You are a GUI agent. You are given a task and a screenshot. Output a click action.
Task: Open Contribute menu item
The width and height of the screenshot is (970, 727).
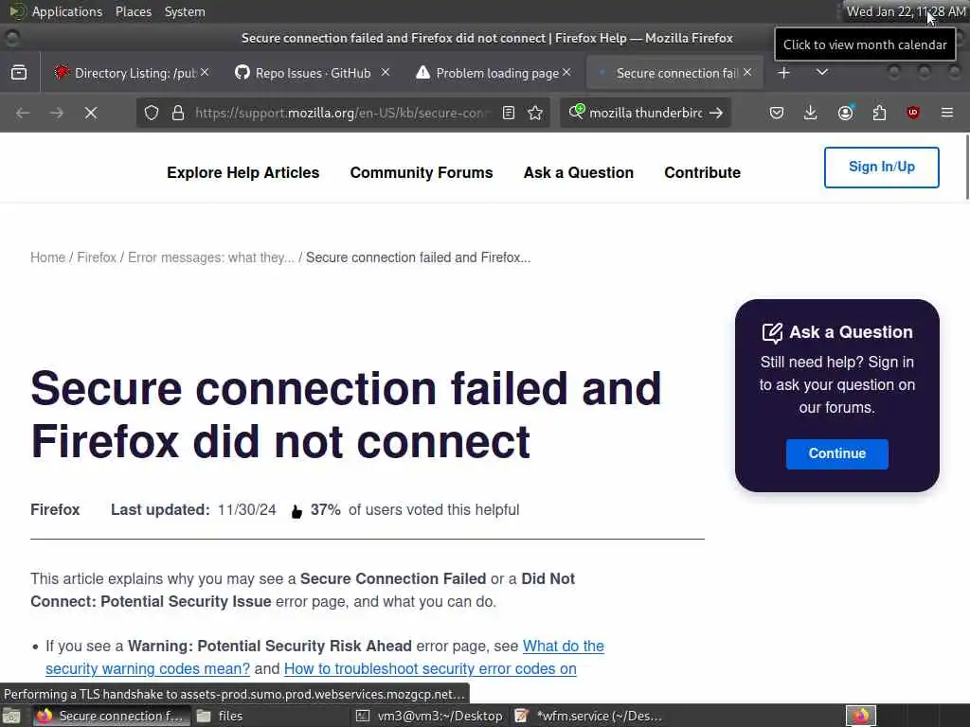coord(702,172)
